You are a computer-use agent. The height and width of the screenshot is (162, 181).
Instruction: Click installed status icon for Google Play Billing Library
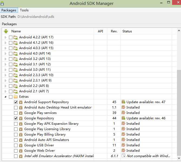[x=123, y=134]
